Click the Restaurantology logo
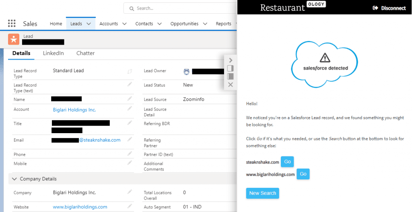This screenshot has height=212, width=412. 293,7
